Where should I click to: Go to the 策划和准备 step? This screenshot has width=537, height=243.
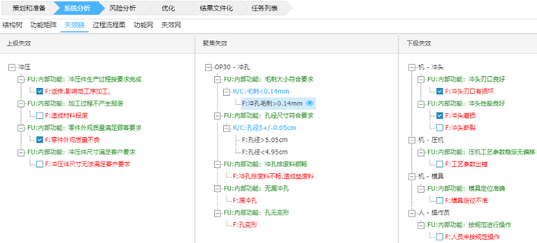pyautogui.click(x=28, y=8)
